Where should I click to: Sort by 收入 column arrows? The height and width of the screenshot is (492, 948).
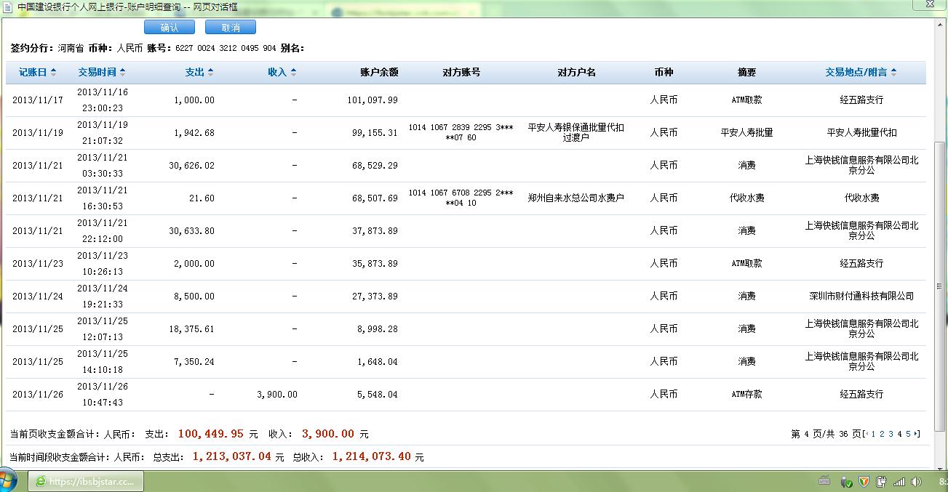coord(293,72)
